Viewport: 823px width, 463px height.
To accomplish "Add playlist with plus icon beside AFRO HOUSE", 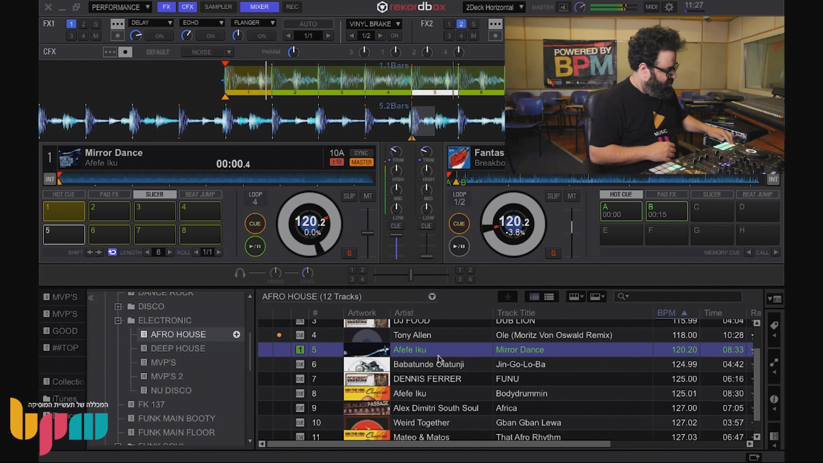I will (x=237, y=335).
